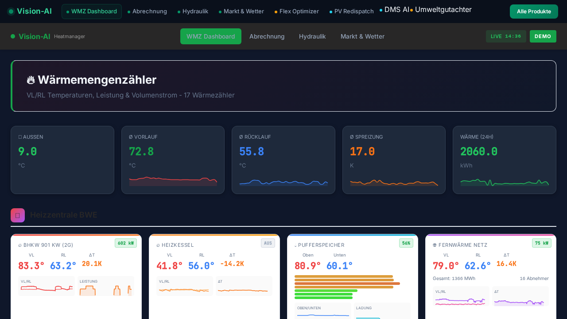Toggle the AUS status badge on the Heizkessel card
This screenshot has height=319, width=567.
click(268, 243)
